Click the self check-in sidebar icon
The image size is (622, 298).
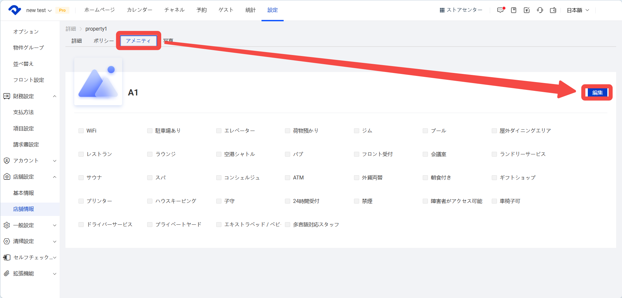[x=7, y=257]
